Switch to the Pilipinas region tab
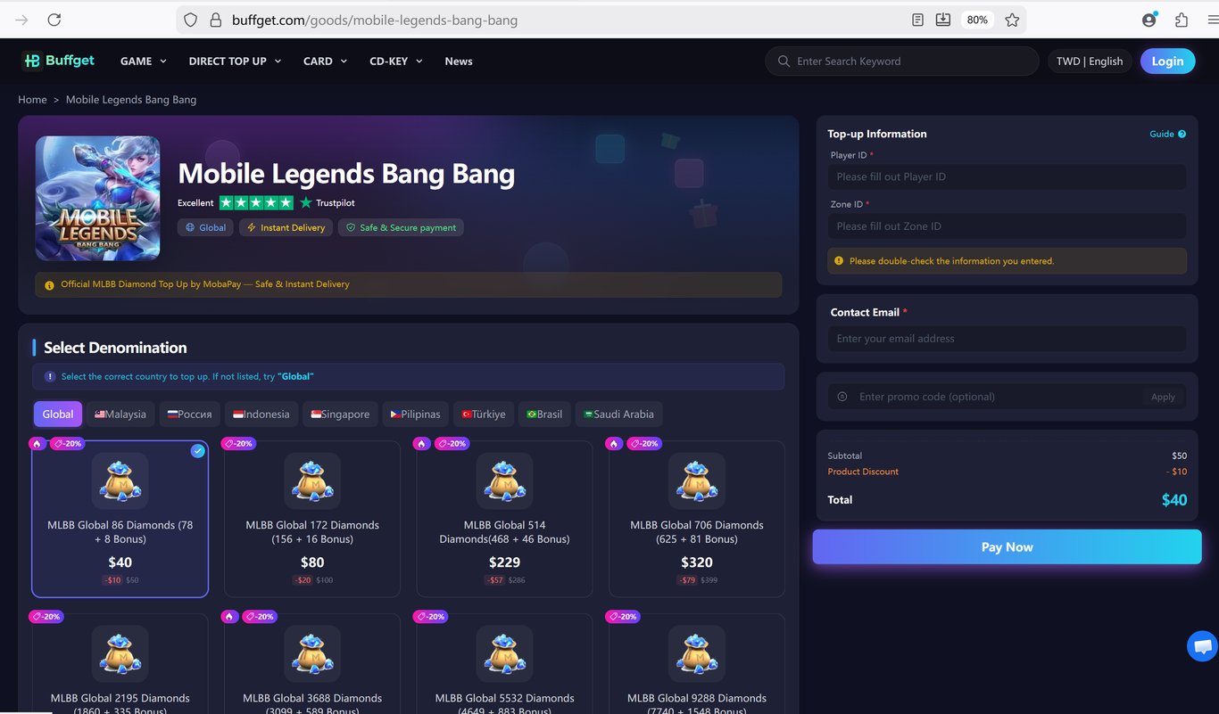This screenshot has height=714, width=1219. 416,414
